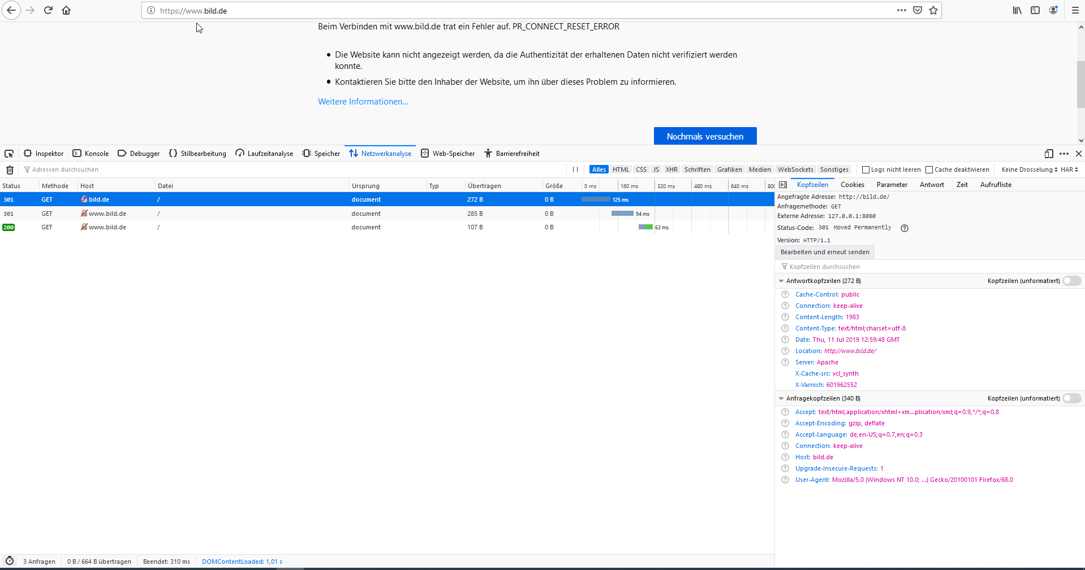Open help icon beside Accept-Encoding header

click(785, 423)
